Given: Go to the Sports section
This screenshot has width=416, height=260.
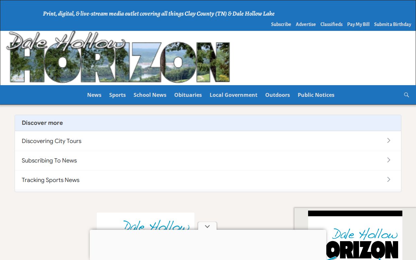Looking at the screenshot, I should 117,95.
